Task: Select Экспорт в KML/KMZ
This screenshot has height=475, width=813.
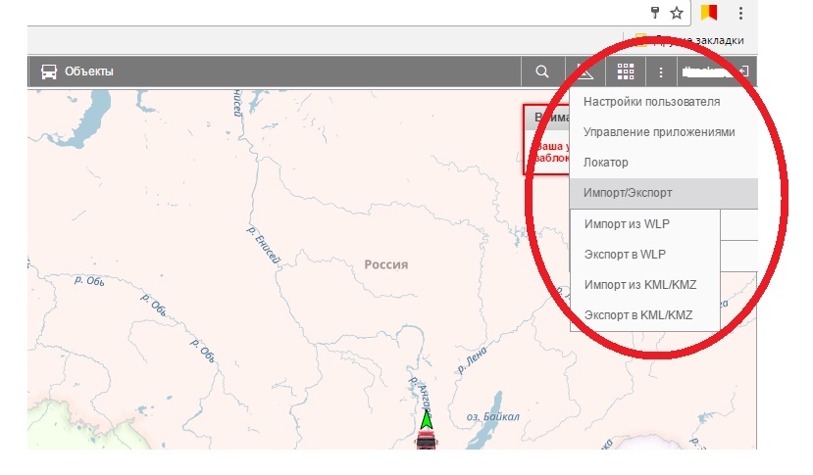Action: click(637, 315)
